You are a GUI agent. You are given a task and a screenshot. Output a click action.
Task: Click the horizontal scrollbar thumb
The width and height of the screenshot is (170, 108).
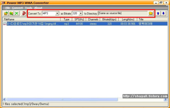[x=62, y=99]
